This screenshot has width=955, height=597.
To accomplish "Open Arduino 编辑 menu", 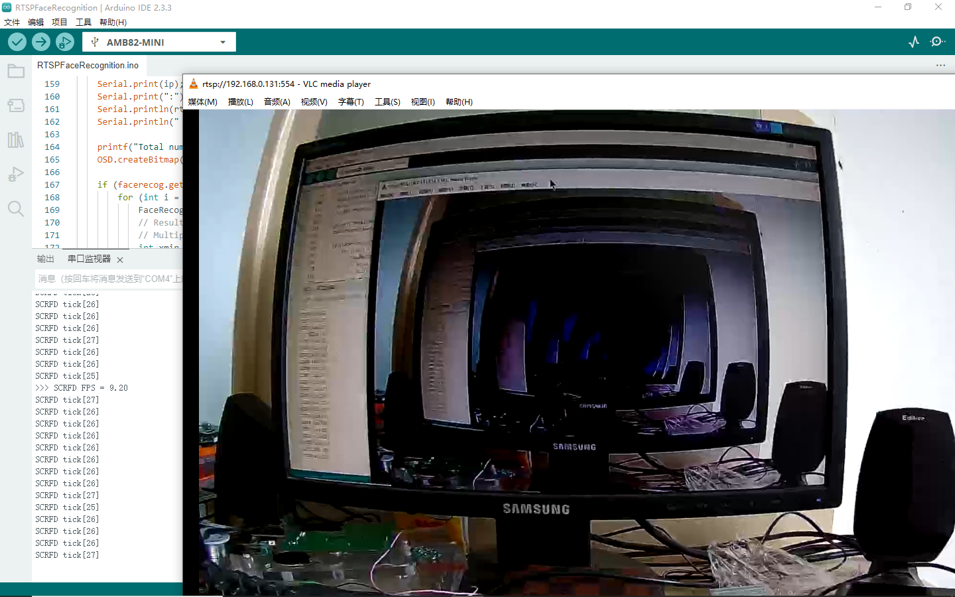I will click(36, 23).
